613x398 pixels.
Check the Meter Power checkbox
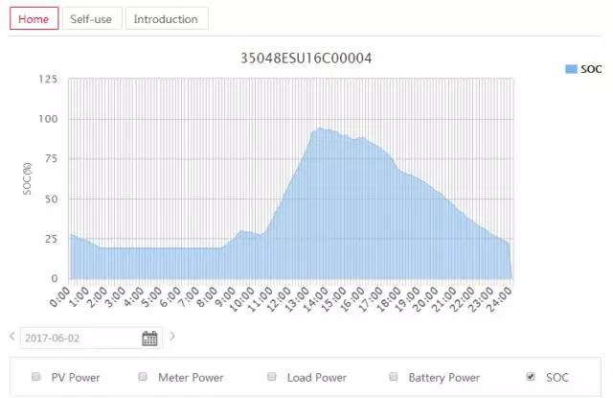pyautogui.click(x=143, y=377)
